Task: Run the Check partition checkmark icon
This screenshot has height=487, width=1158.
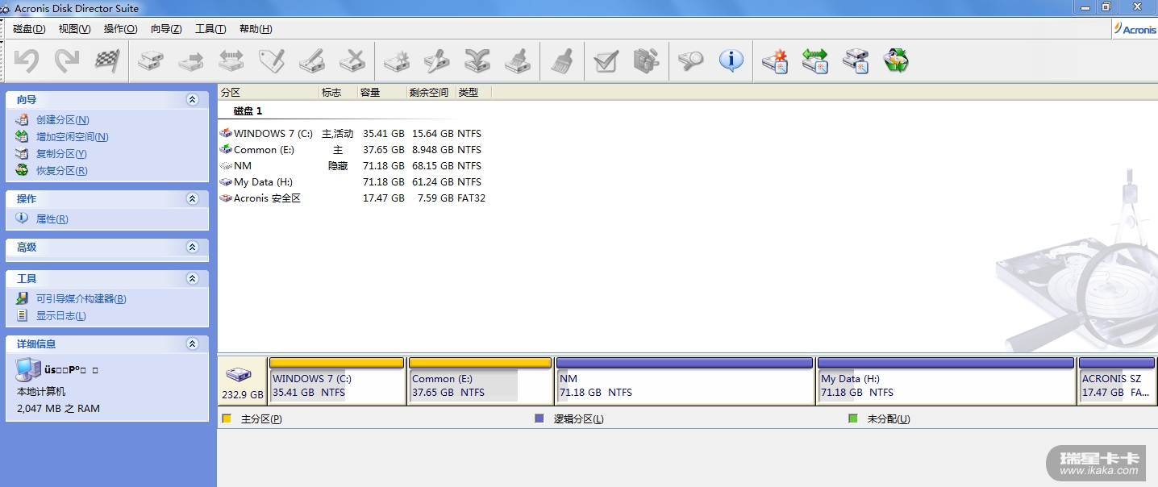Action: point(606,61)
